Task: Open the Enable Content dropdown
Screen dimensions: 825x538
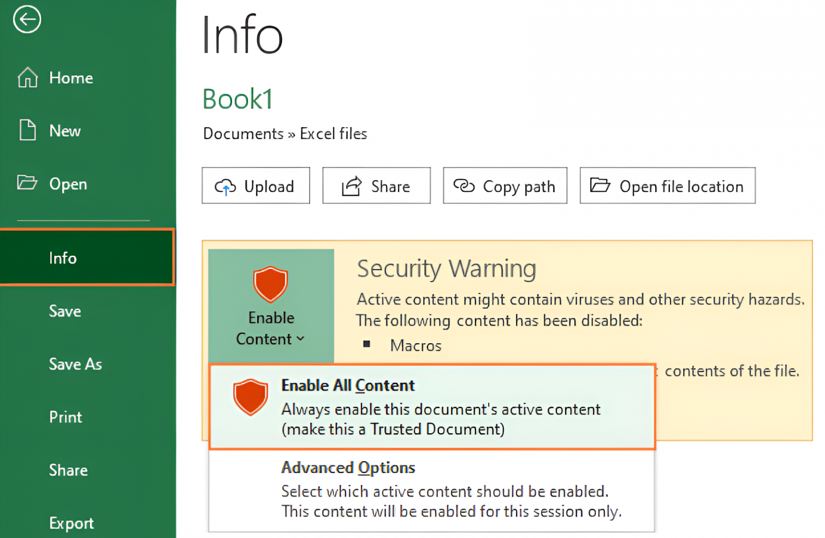Action: pos(270,328)
